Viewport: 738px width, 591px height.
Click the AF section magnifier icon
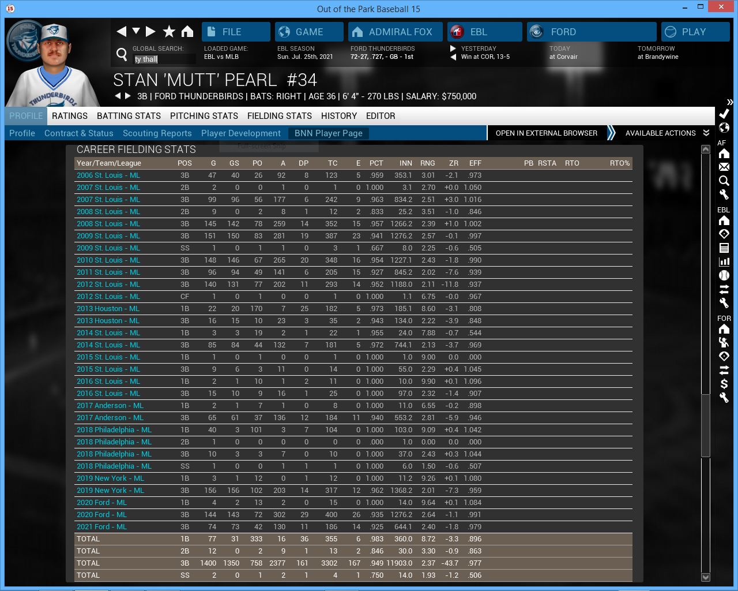point(724,181)
